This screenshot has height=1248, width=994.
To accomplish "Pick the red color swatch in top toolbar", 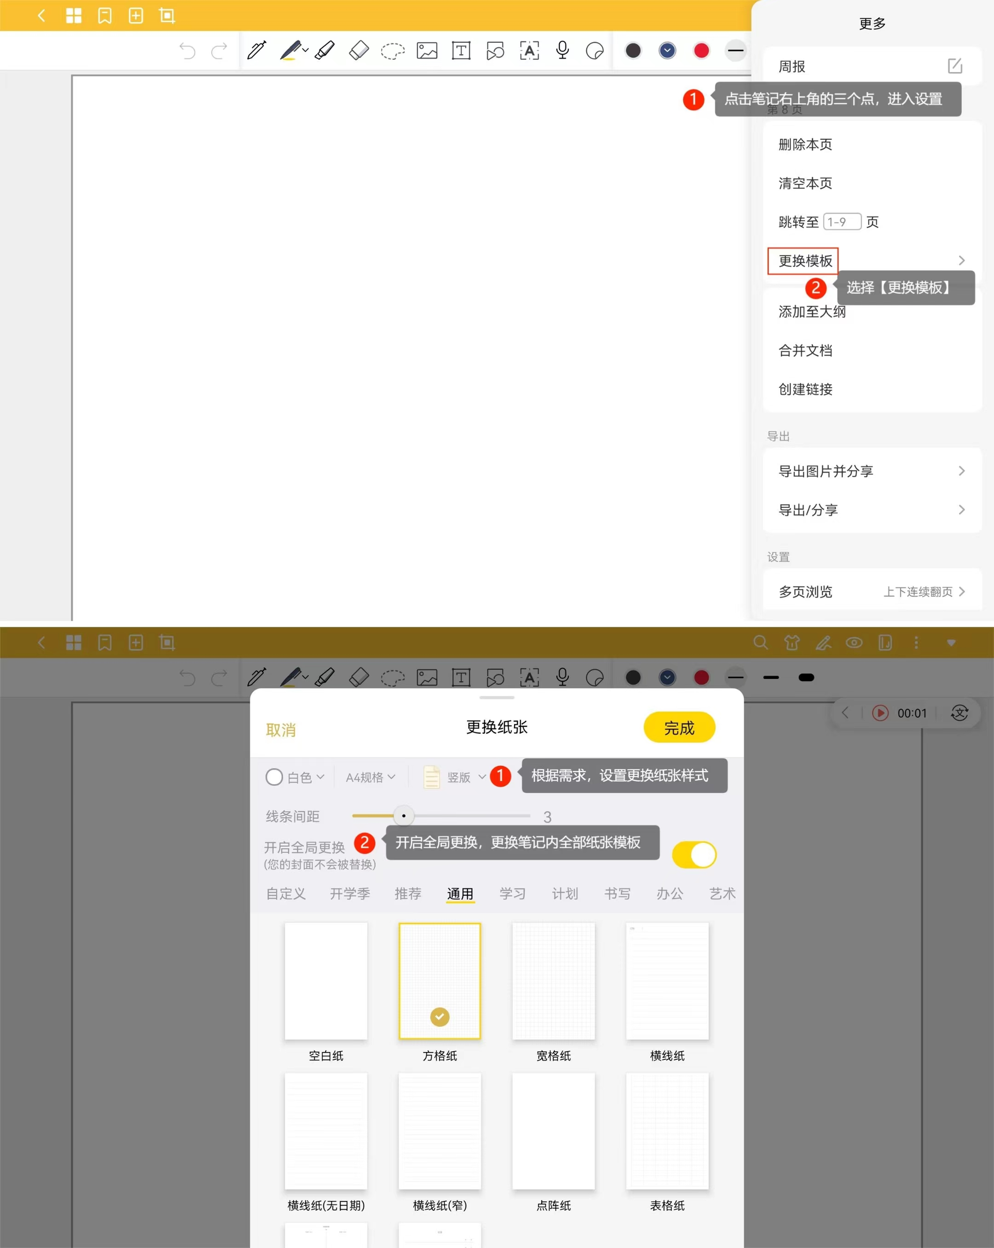I will [701, 51].
